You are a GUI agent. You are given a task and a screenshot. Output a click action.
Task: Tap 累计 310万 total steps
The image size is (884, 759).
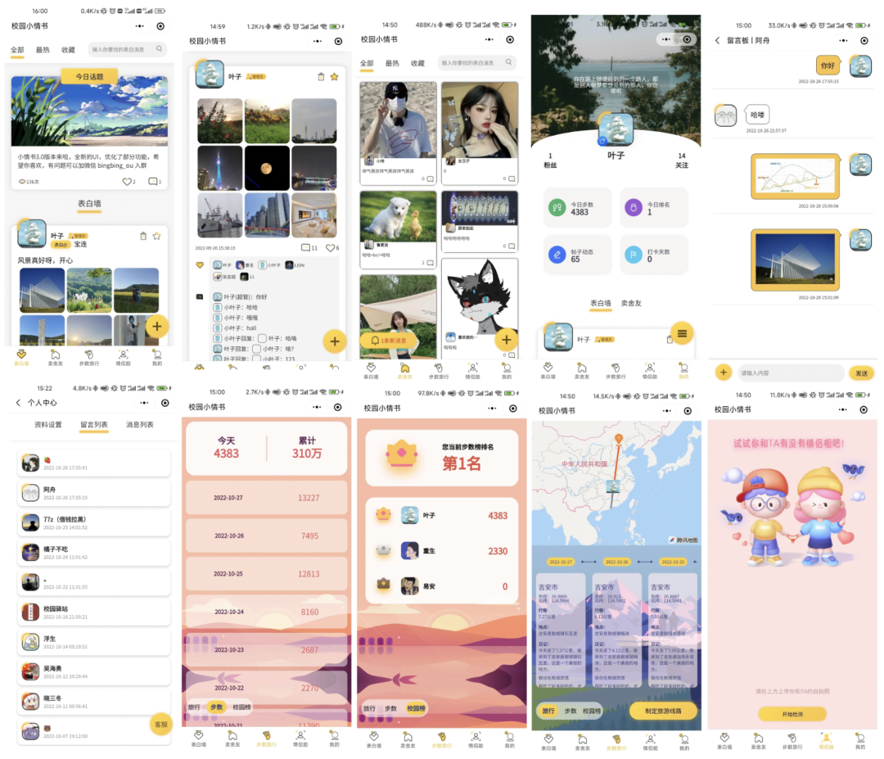tap(307, 448)
